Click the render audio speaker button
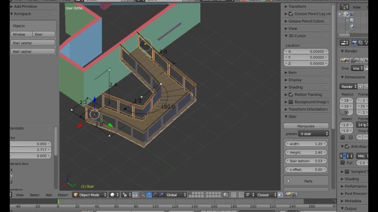378x212 pixels. pyautogui.click(x=363, y=60)
